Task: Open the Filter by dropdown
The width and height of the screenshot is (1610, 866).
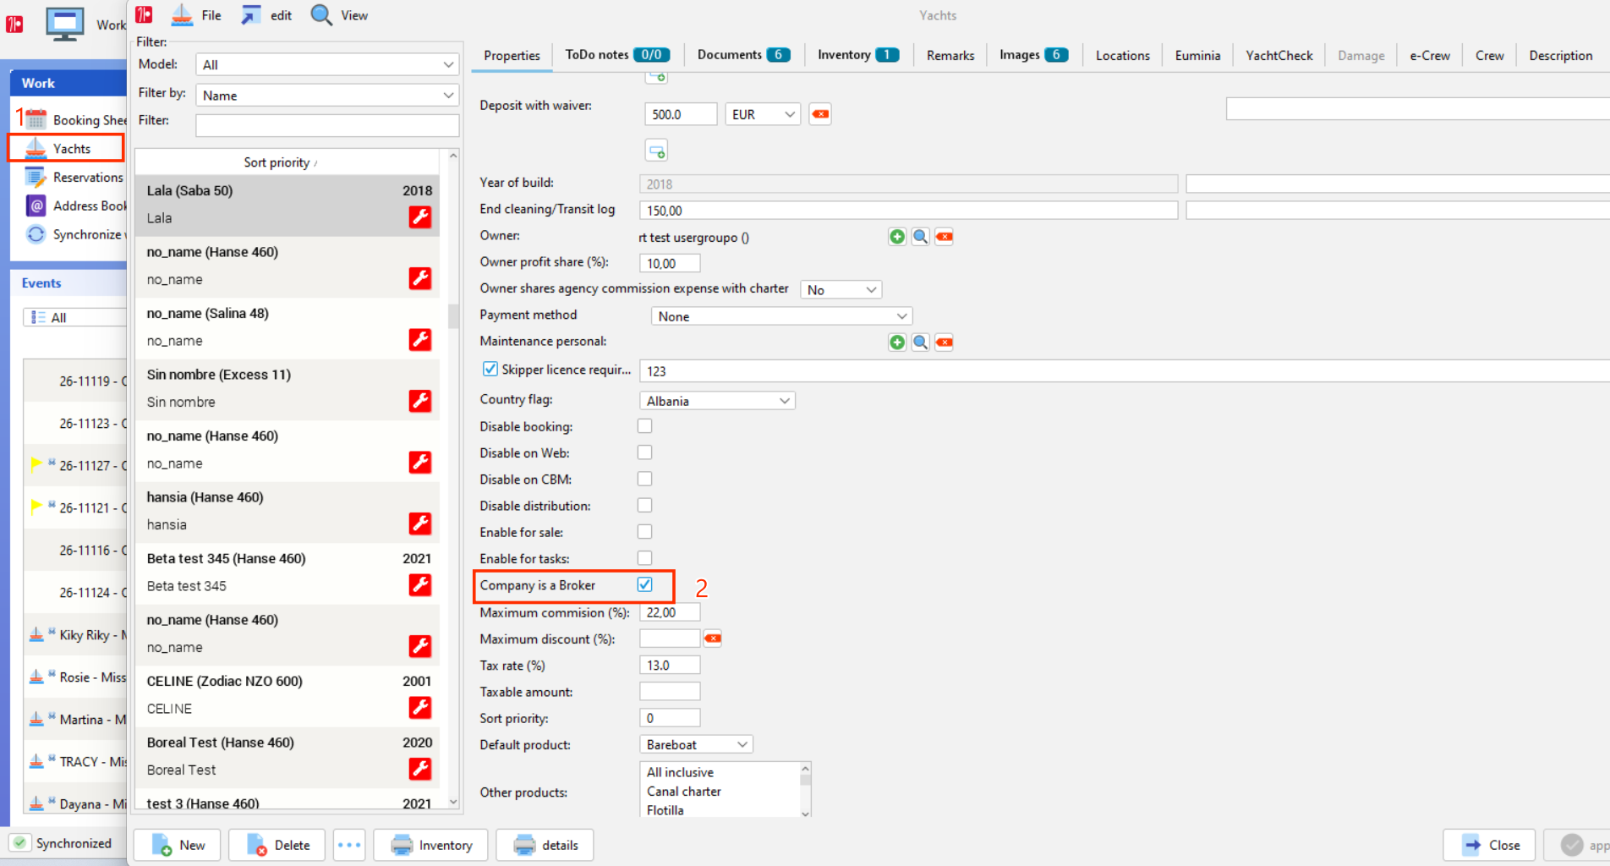Action: click(327, 96)
